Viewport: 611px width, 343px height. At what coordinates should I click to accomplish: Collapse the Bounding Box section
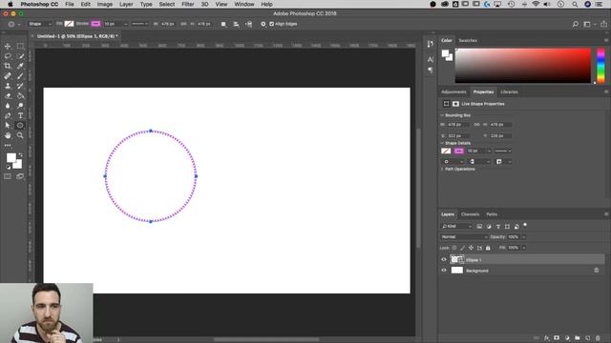(x=442, y=115)
